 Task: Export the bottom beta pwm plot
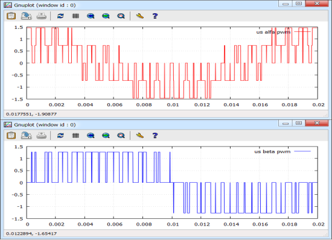(x=26, y=135)
